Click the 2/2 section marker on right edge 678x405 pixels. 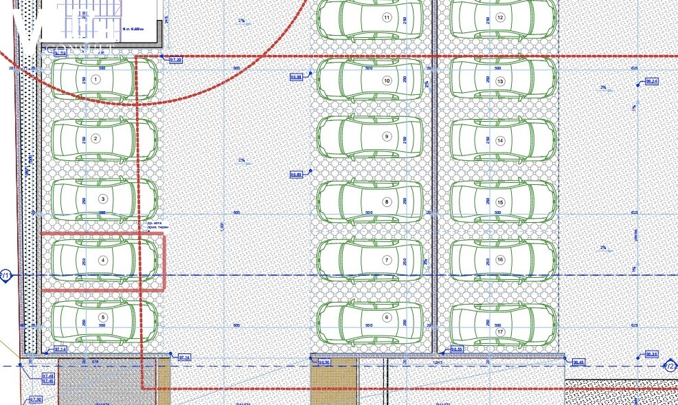670,366
